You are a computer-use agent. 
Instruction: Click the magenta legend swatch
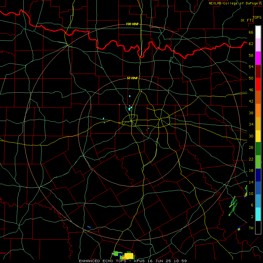click(258, 58)
